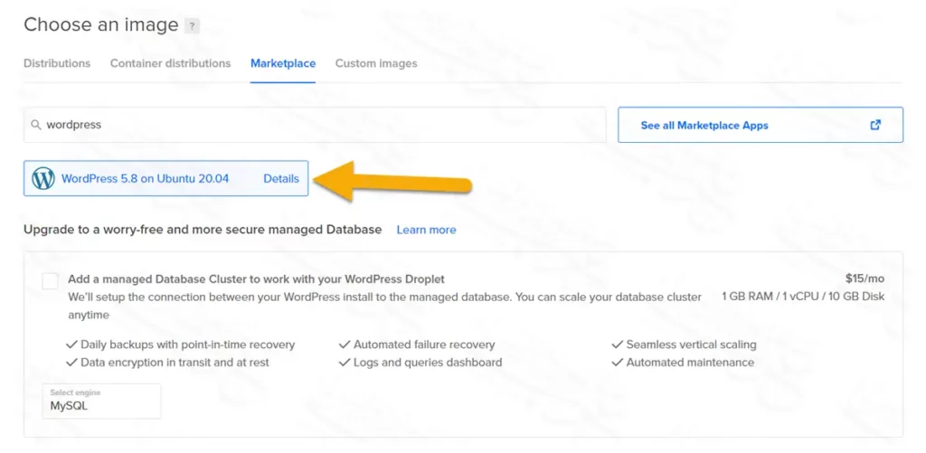926x453 pixels.
Task: Click the WordPress logo icon
Action: pyautogui.click(x=43, y=179)
